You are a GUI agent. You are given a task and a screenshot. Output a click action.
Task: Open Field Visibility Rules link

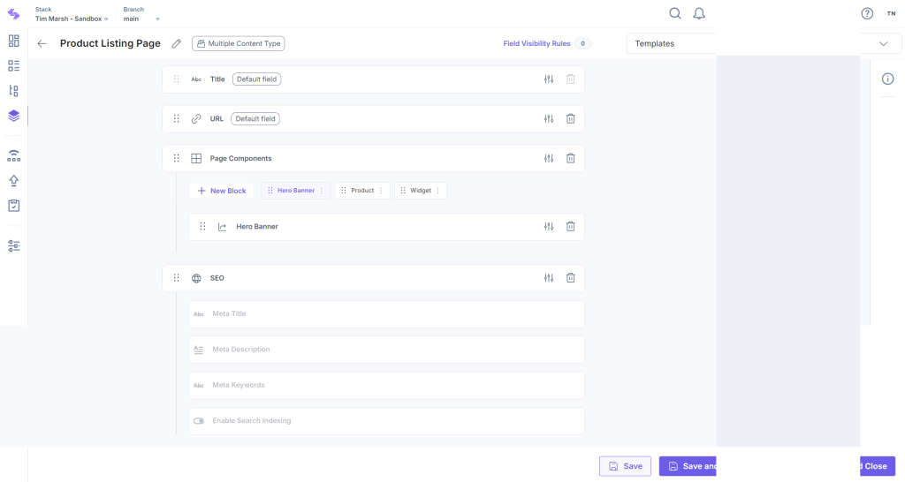point(536,43)
